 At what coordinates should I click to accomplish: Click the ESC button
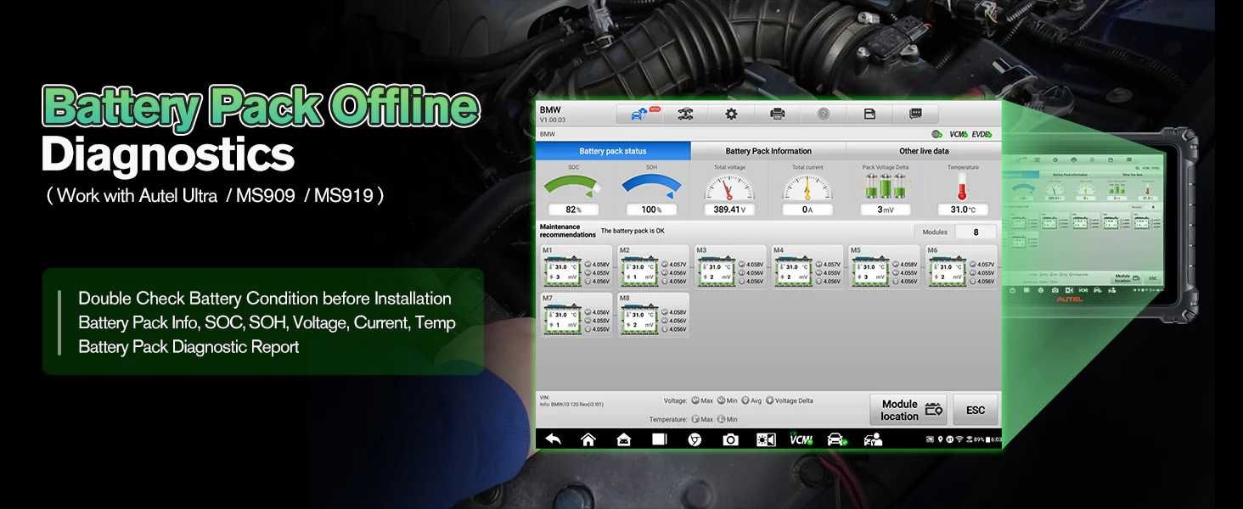tap(976, 410)
